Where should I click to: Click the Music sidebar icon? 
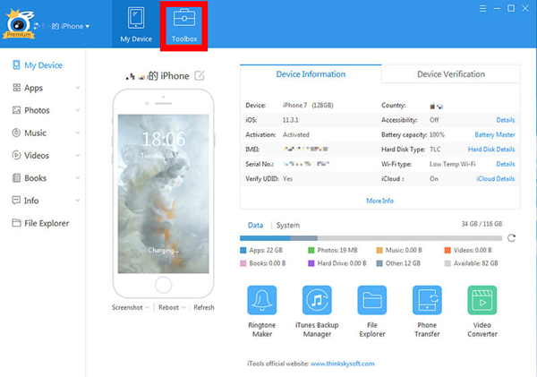(16, 133)
